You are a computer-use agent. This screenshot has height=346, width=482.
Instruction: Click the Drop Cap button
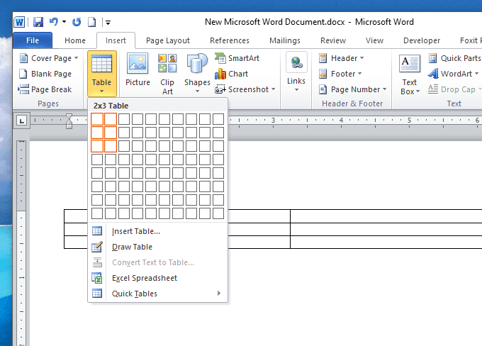(455, 89)
